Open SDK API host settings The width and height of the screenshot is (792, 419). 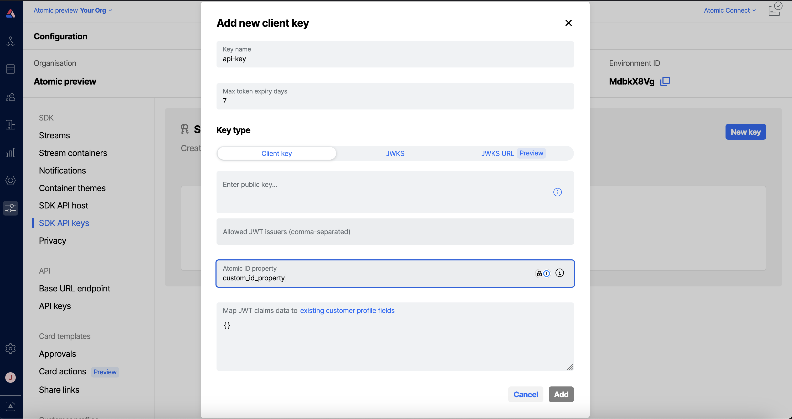pyautogui.click(x=64, y=206)
